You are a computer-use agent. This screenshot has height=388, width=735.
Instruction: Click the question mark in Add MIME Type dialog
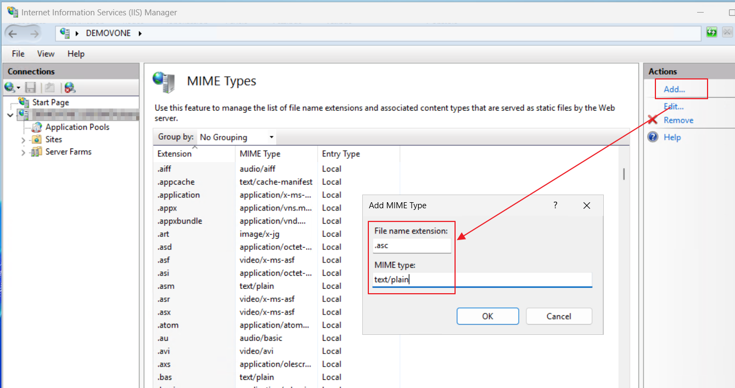coord(555,205)
